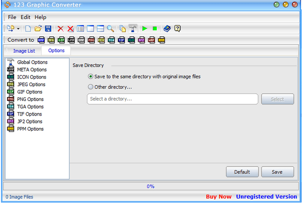The image size is (307, 205).
Task: Click the single red X remove icon
Action: 61,28
